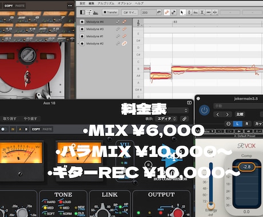Select the L channel in jokermain3.5 window
Viewport: 263px width, 217px height.
[x=237, y=124]
